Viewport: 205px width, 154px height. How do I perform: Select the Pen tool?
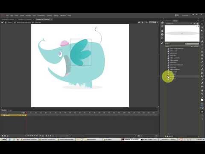[x=202, y=41]
